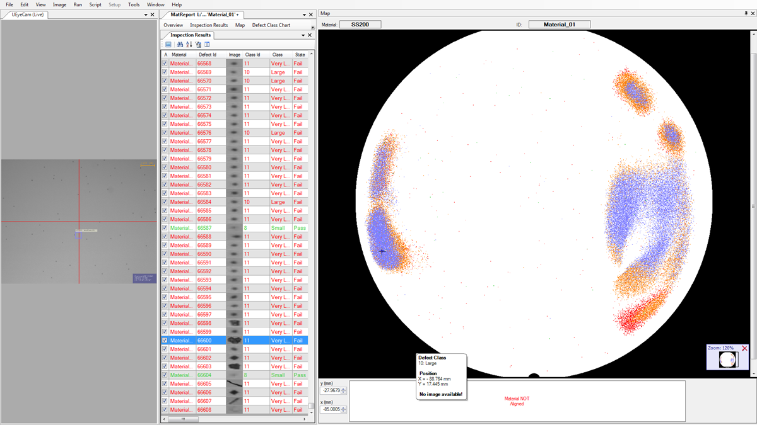757x425 pixels.
Task: Click the y (mm) coordinate field
Action: pyautogui.click(x=330, y=390)
